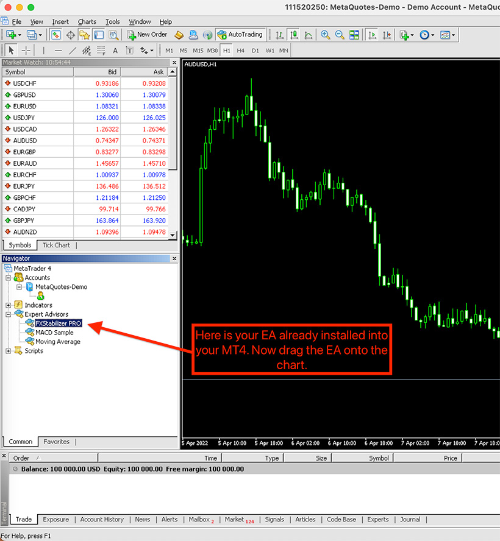
Task: Open the Tools menu
Action: point(113,22)
